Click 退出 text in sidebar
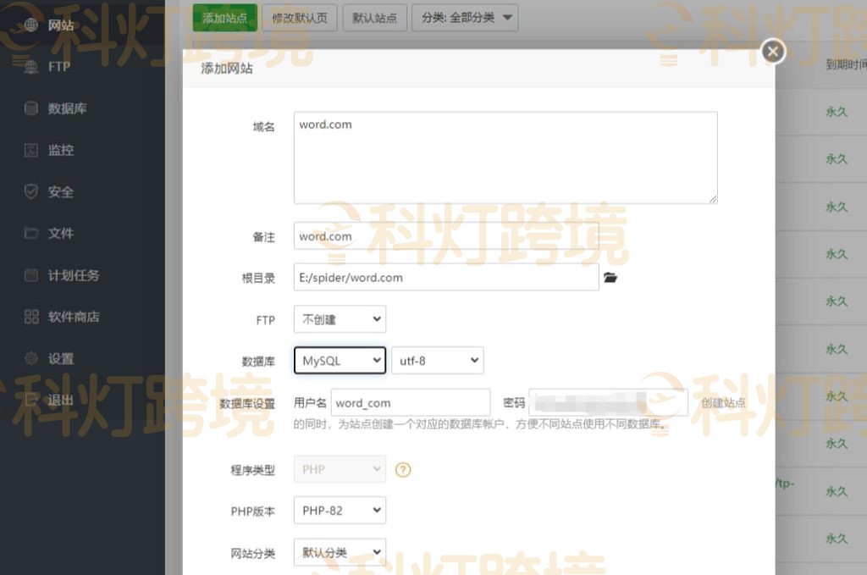867x575 pixels. click(x=61, y=400)
